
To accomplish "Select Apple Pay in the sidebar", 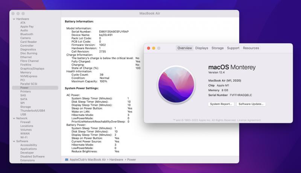I will click(27, 26).
